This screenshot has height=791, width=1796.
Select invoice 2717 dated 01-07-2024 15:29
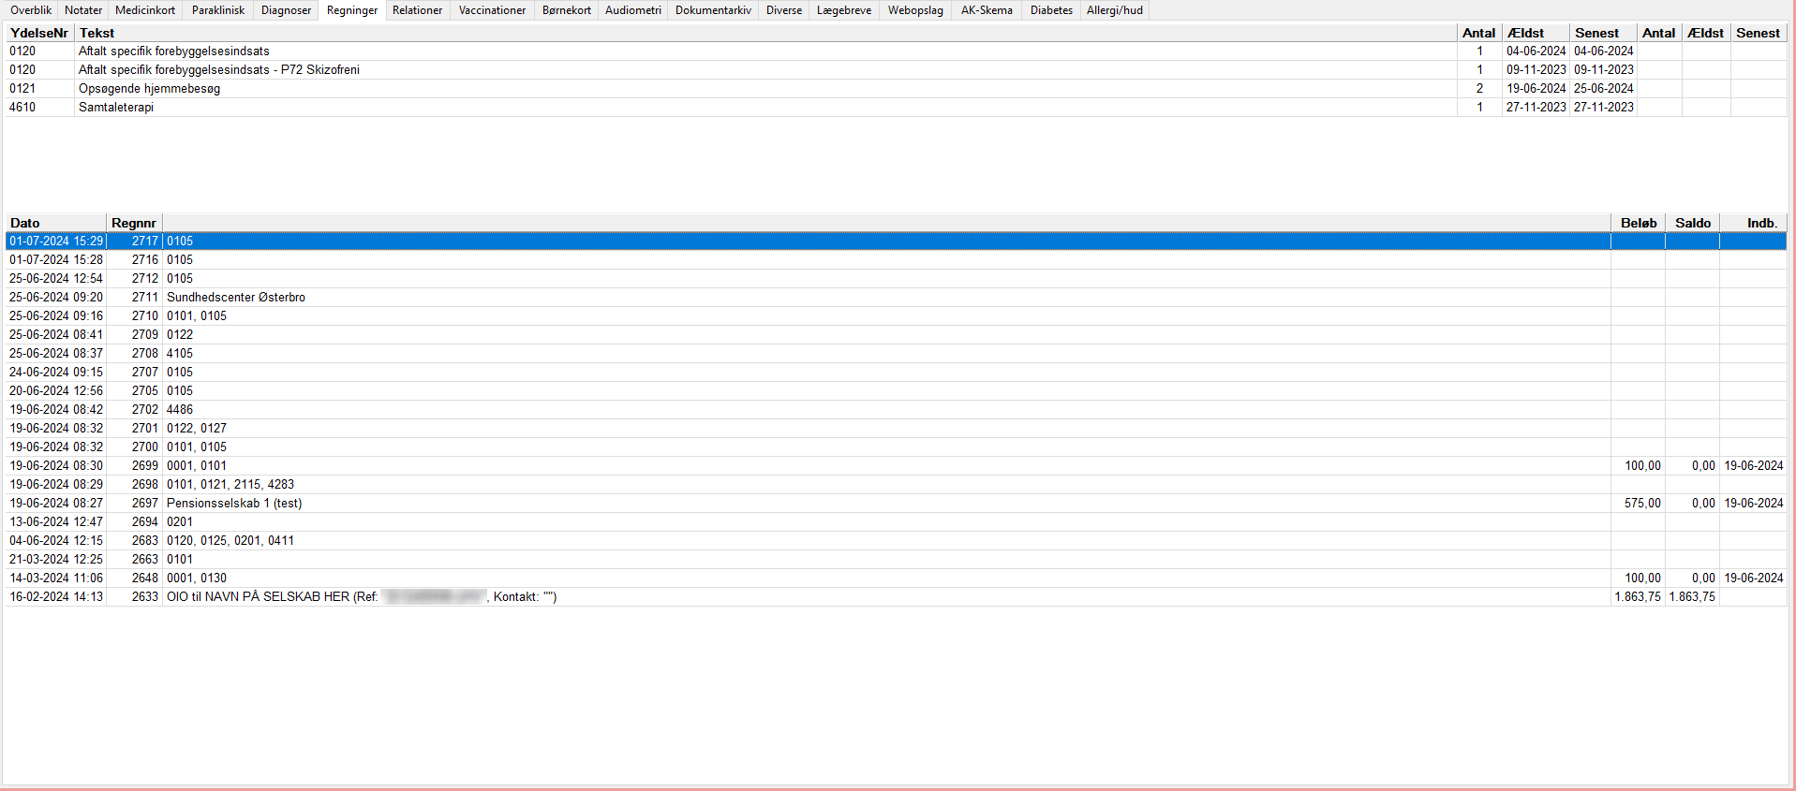point(896,242)
